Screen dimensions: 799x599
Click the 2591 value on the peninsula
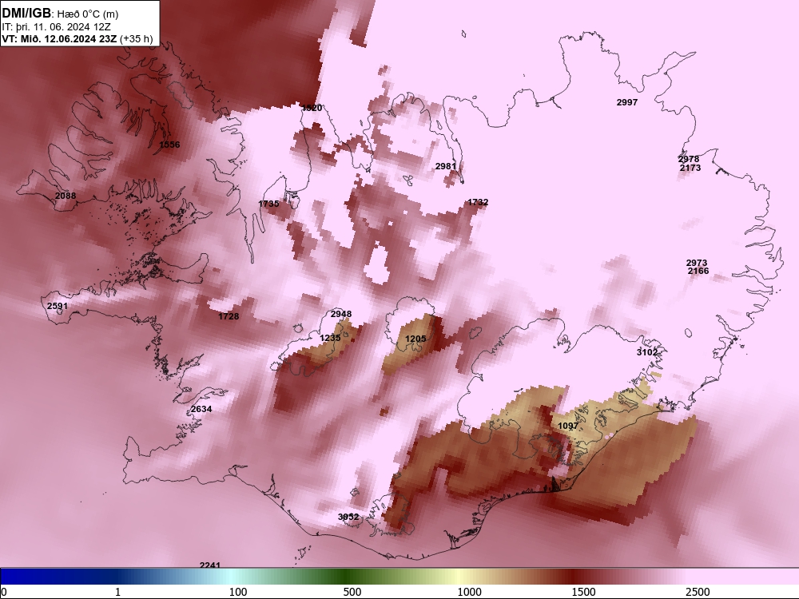pyautogui.click(x=57, y=306)
